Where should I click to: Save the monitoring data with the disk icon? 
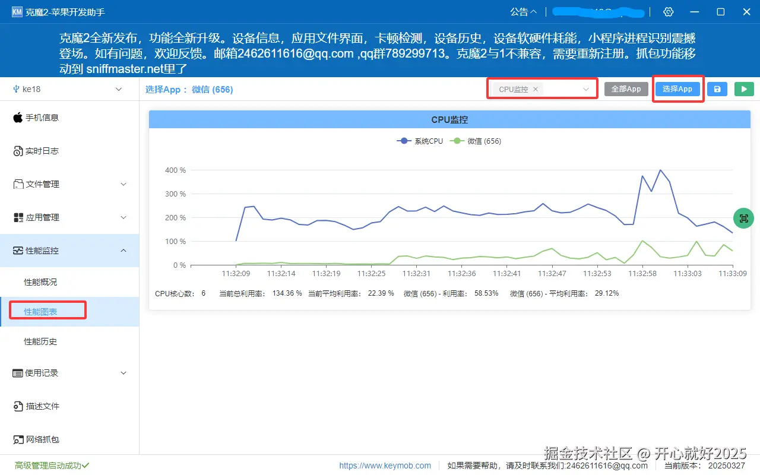tap(718, 88)
